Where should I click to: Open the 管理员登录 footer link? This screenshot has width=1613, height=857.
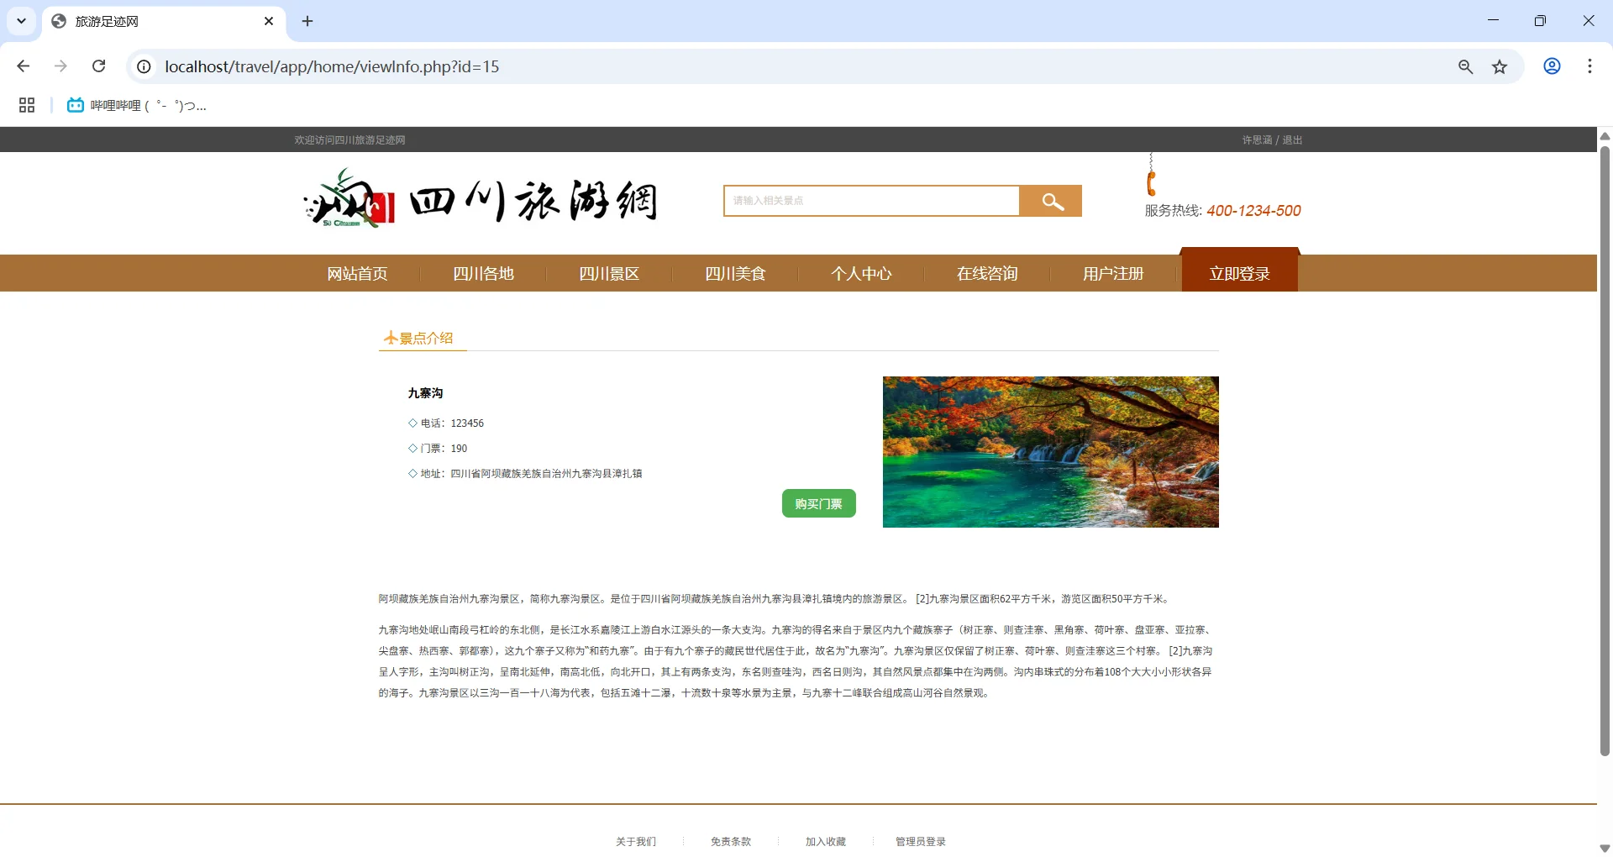[919, 841]
